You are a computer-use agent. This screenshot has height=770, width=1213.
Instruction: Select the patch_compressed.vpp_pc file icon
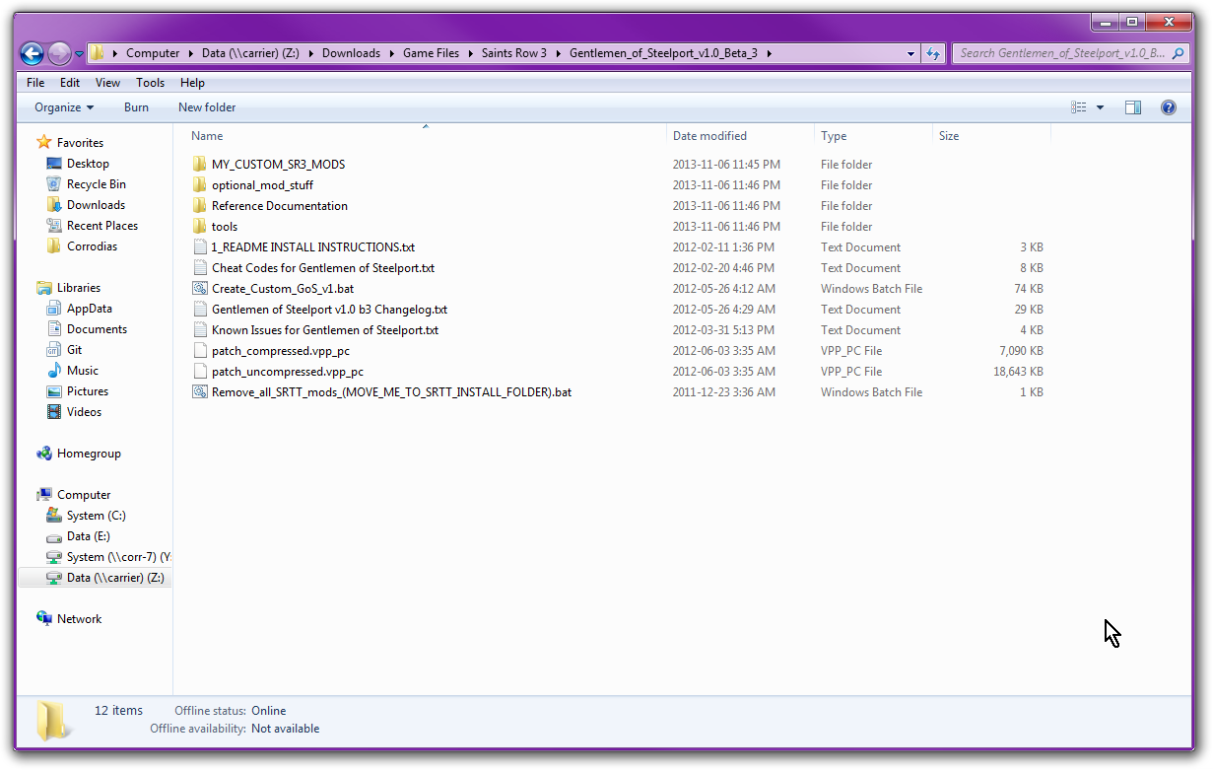click(x=200, y=351)
